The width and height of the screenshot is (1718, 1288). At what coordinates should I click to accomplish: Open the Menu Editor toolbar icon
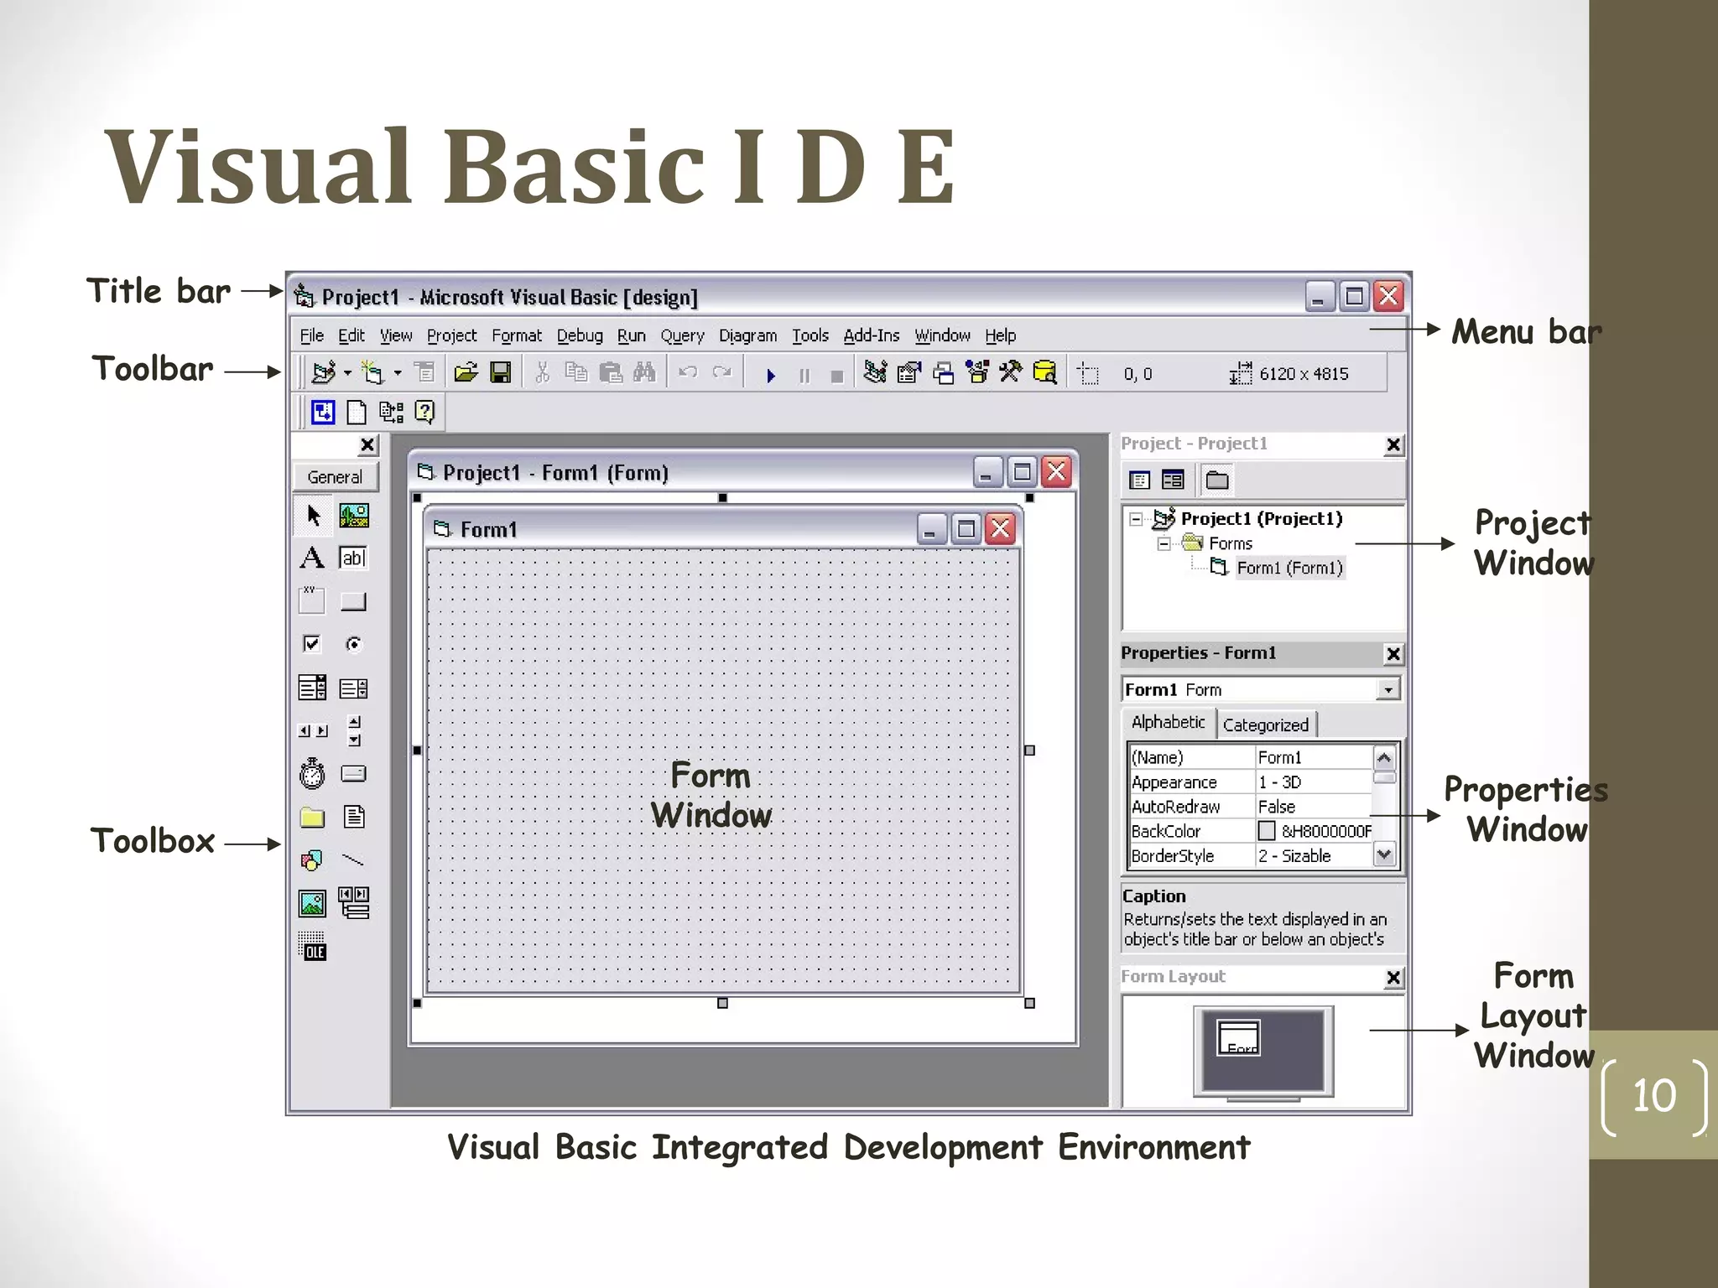coord(424,372)
